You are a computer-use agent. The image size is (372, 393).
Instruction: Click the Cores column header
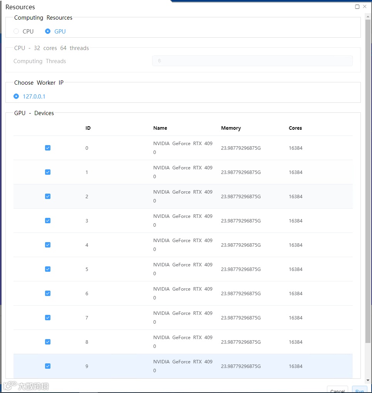point(295,128)
